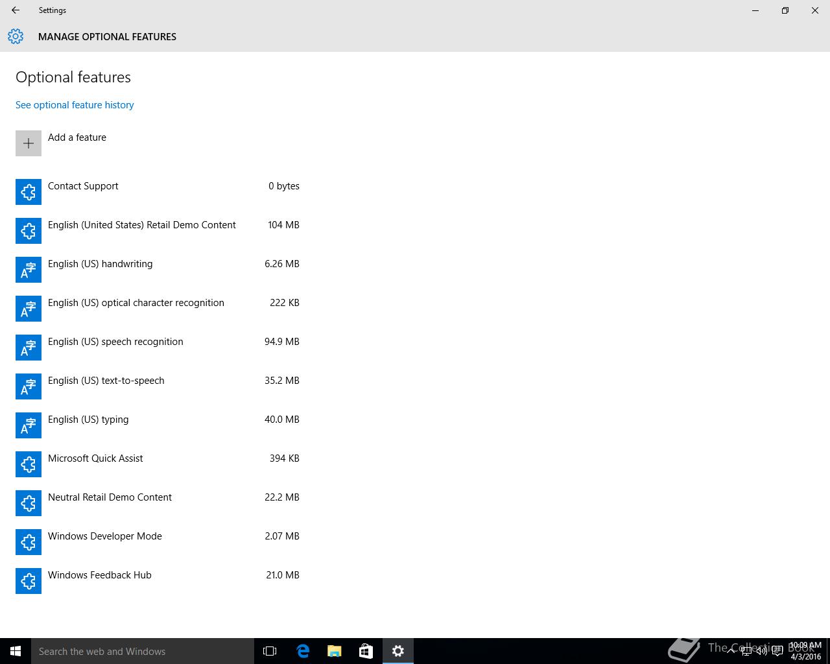Click the 0 bytes size value

click(284, 186)
